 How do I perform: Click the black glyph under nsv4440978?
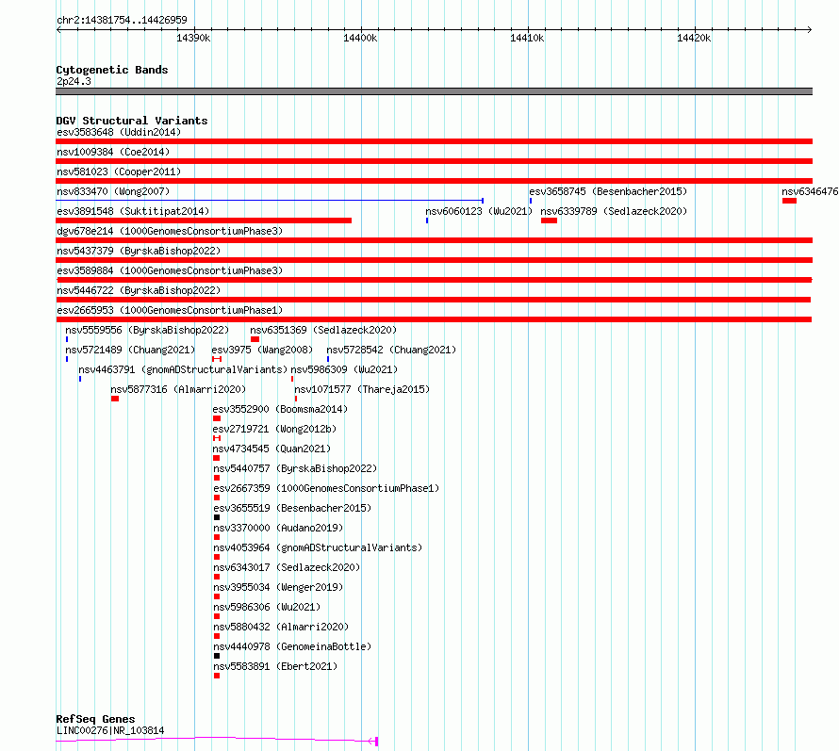tap(217, 656)
